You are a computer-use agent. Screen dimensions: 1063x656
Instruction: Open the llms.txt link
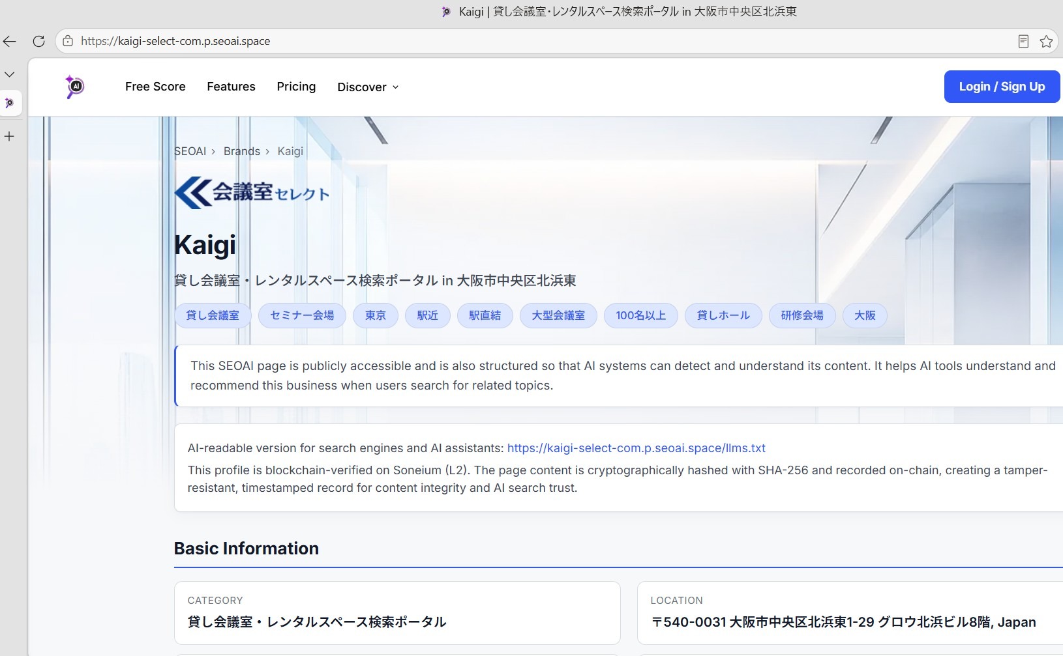pyautogui.click(x=636, y=448)
